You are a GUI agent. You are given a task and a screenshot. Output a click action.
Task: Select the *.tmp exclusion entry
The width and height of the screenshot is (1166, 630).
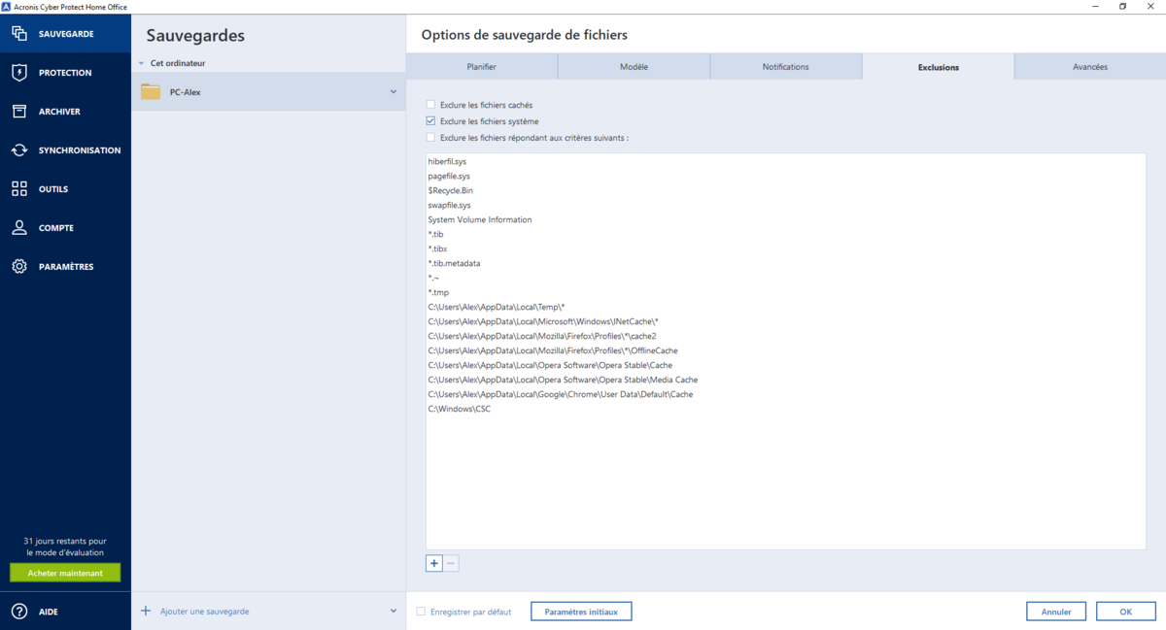[x=438, y=292]
